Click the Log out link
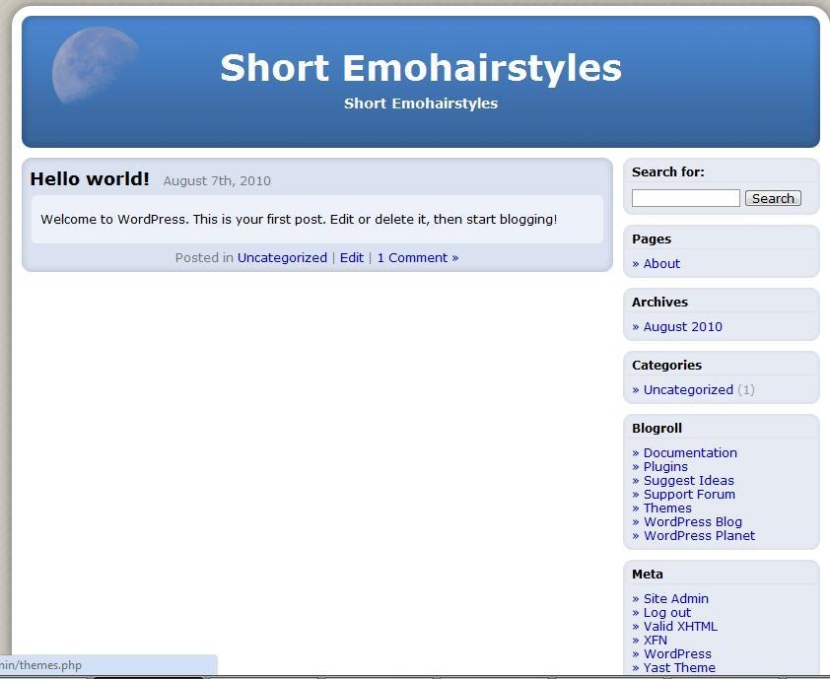Screen dimensions: 830x679 (x=666, y=613)
